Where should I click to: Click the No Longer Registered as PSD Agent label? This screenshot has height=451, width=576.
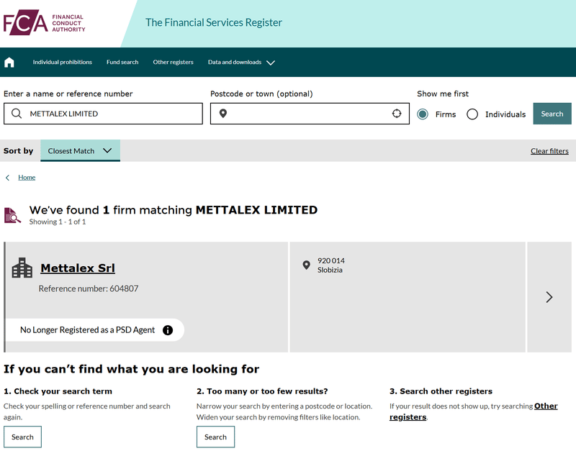click(87, 330)
